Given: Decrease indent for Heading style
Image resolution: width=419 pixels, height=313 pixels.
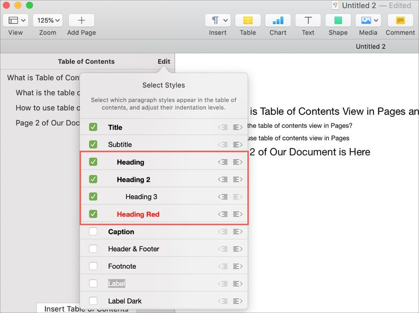Looking at the screenshot, I should (x=223, y=162).
